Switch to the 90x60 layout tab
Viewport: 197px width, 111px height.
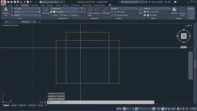click(14, 105)
